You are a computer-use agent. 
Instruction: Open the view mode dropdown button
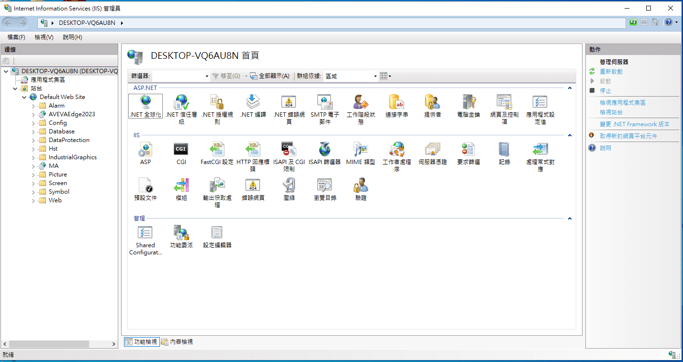point(385,76)
